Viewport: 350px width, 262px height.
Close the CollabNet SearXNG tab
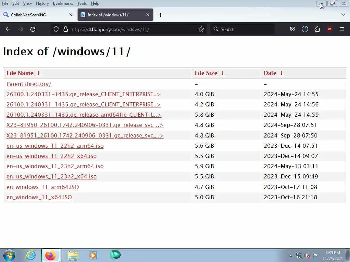coord(71,15)
